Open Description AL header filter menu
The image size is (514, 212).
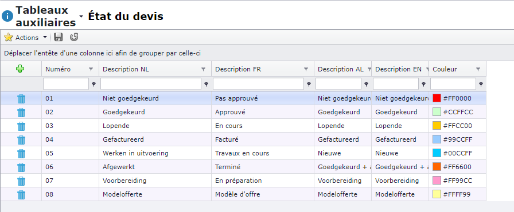pyautogui.click(x=369, y=69)
